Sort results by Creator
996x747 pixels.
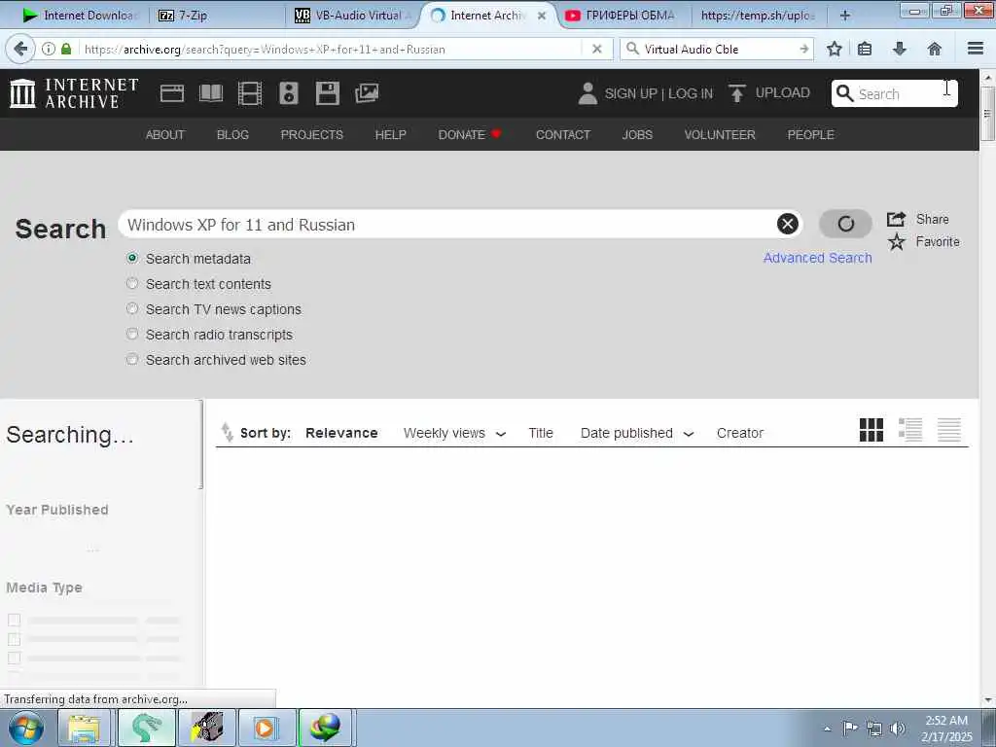point(740,433)
